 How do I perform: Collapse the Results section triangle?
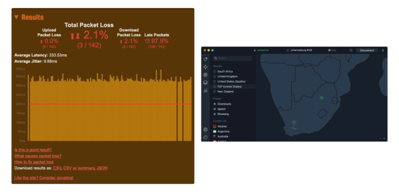click(17, 17)
